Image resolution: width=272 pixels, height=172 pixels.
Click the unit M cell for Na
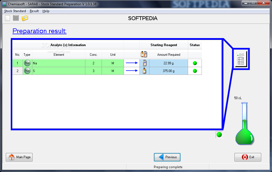(113, 63)
